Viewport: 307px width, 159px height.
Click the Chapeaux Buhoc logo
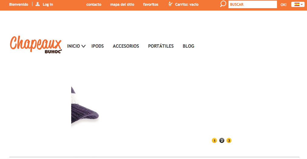36,44
